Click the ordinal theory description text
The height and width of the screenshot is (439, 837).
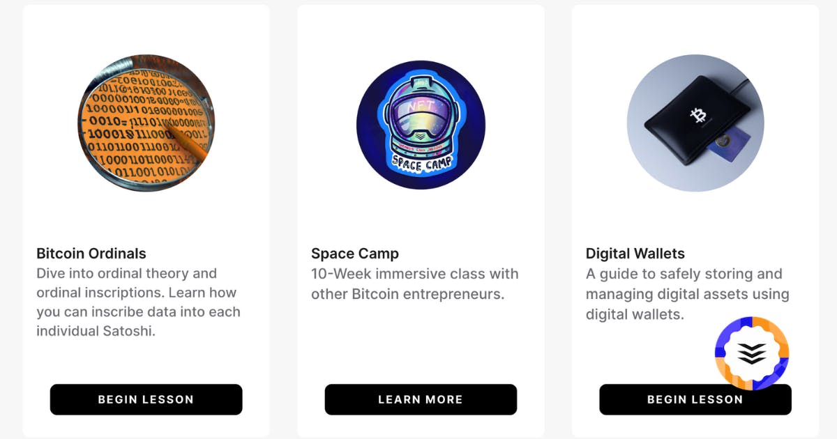click(x=138, y=302)
